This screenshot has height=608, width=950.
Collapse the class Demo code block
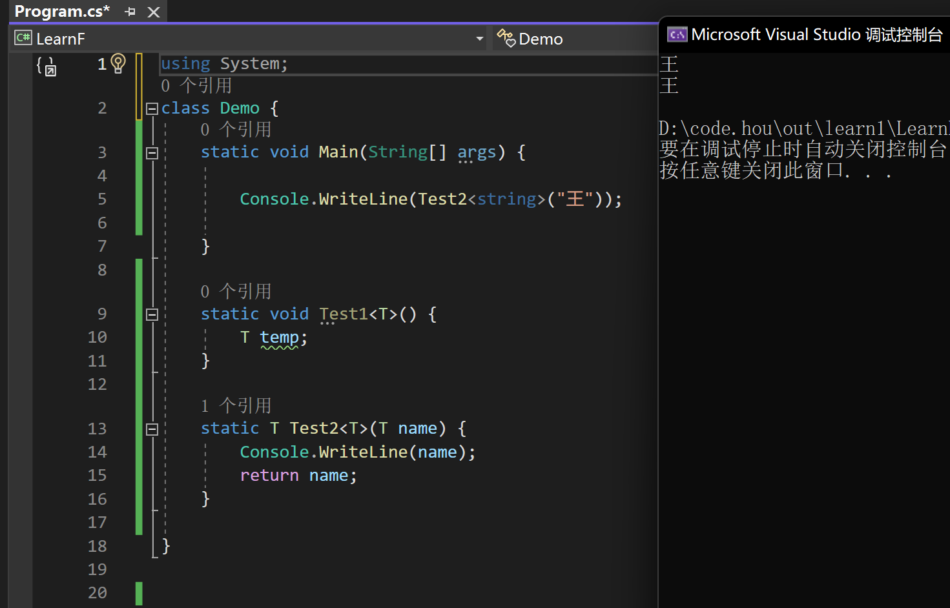click(152, 108)
